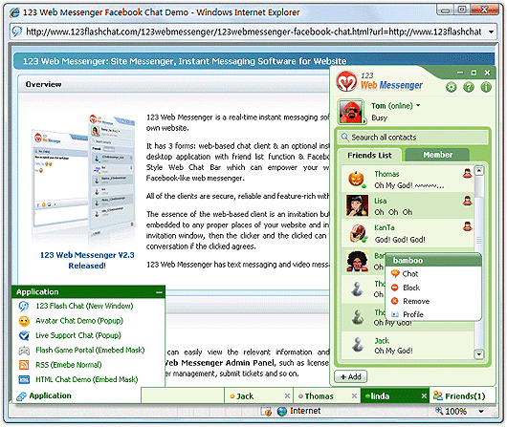Close the Thomas chat tab
Viewport: 507px width, 427px height.
coord(354,396)
